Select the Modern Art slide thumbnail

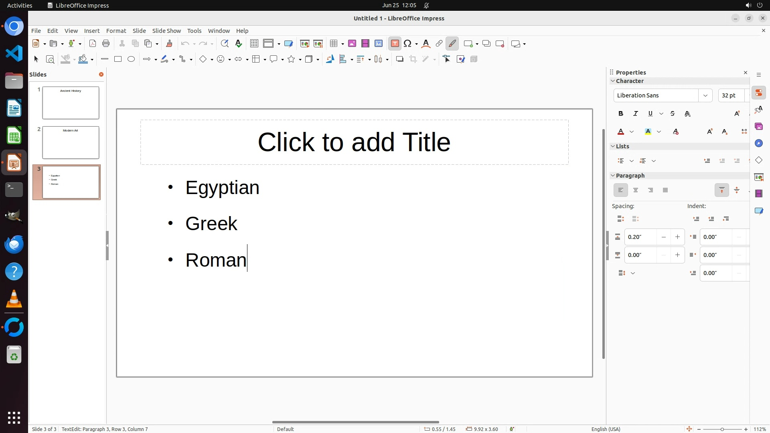click(71, 142)
